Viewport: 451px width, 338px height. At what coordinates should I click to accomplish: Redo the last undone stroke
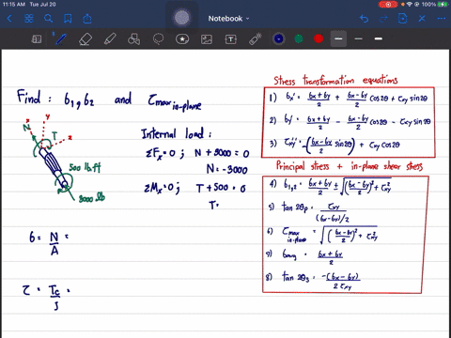click(383, 19)
